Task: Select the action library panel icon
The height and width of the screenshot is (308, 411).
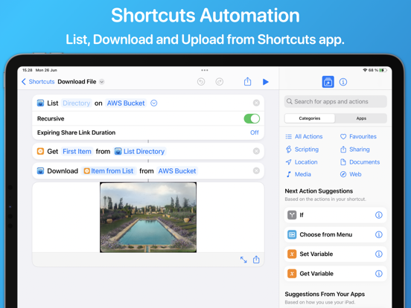Action: [x=328, y=82]
